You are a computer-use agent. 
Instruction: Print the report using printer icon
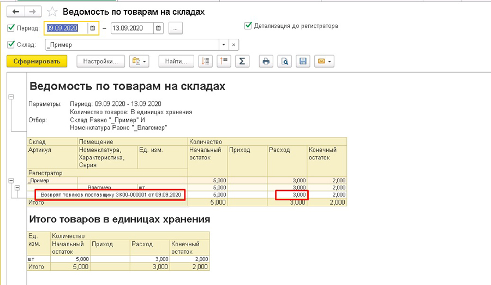[x=266, y=62]
